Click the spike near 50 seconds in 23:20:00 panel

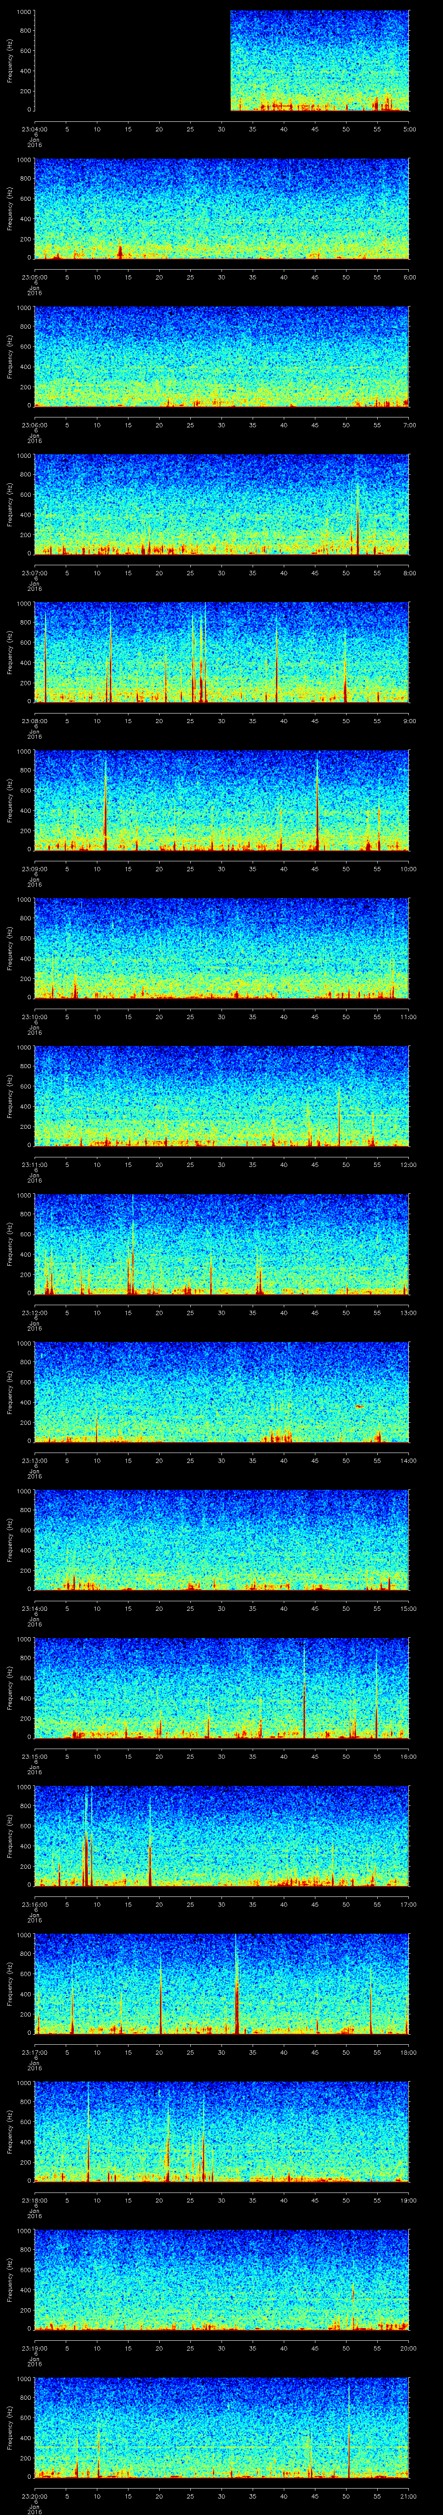coord(349,2431)
